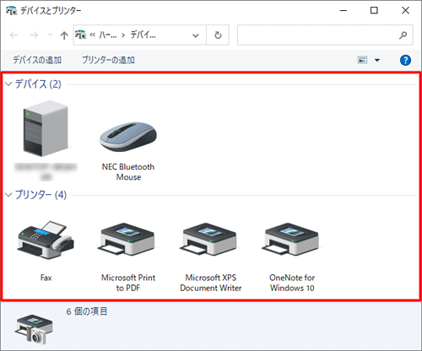Click デバイスの追加 command
Screen dimensions: 422x351
(37, 60)
